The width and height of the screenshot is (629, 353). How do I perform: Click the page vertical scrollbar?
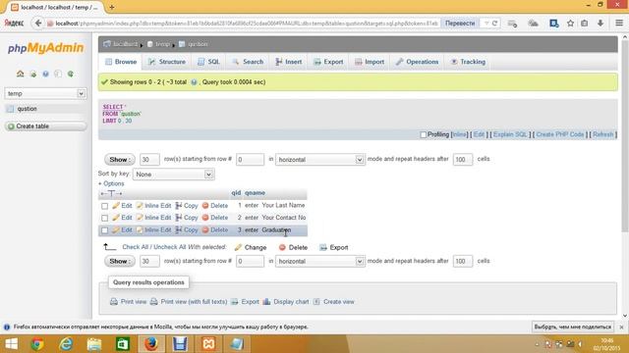pyautogui.click(x=625, y=136)
